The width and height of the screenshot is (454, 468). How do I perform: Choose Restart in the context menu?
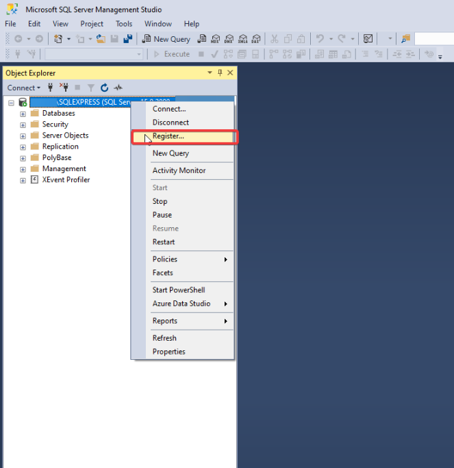[x=183, y=242]
